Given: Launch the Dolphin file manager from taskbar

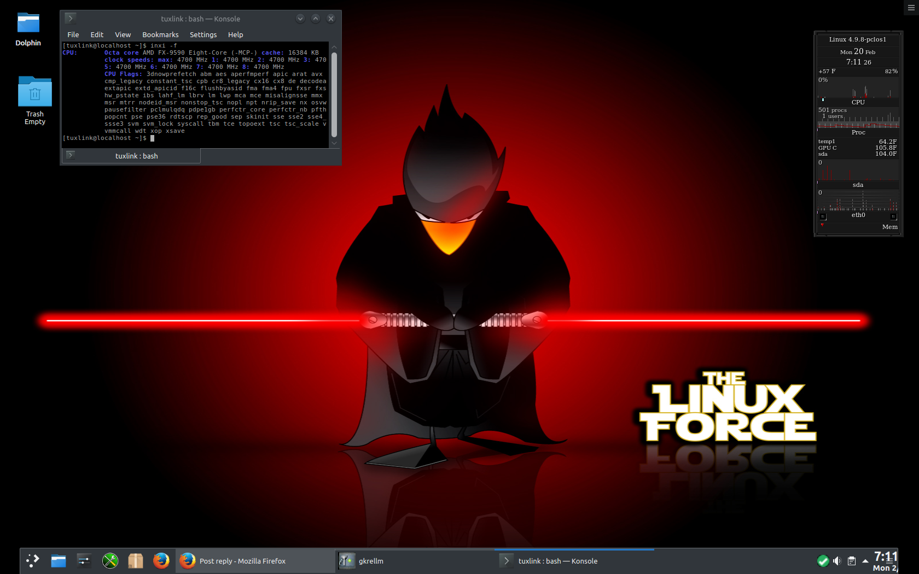Looking at the screenshot, I should click(59, 560).
